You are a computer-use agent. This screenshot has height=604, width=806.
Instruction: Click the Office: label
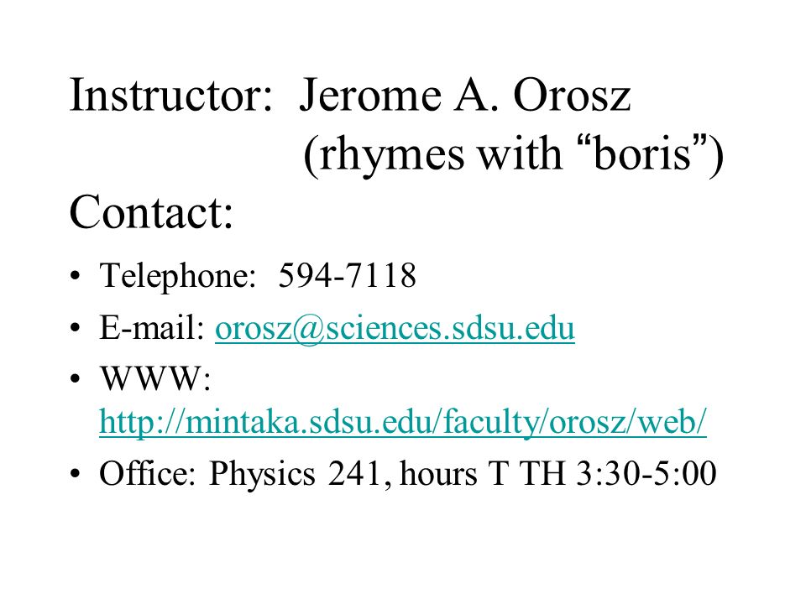[x=148, y=472]
